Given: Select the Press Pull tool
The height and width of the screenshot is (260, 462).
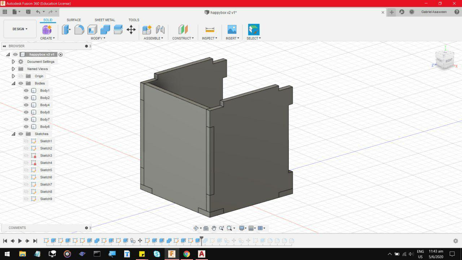Looking at the screenshot, I should 66,30.
